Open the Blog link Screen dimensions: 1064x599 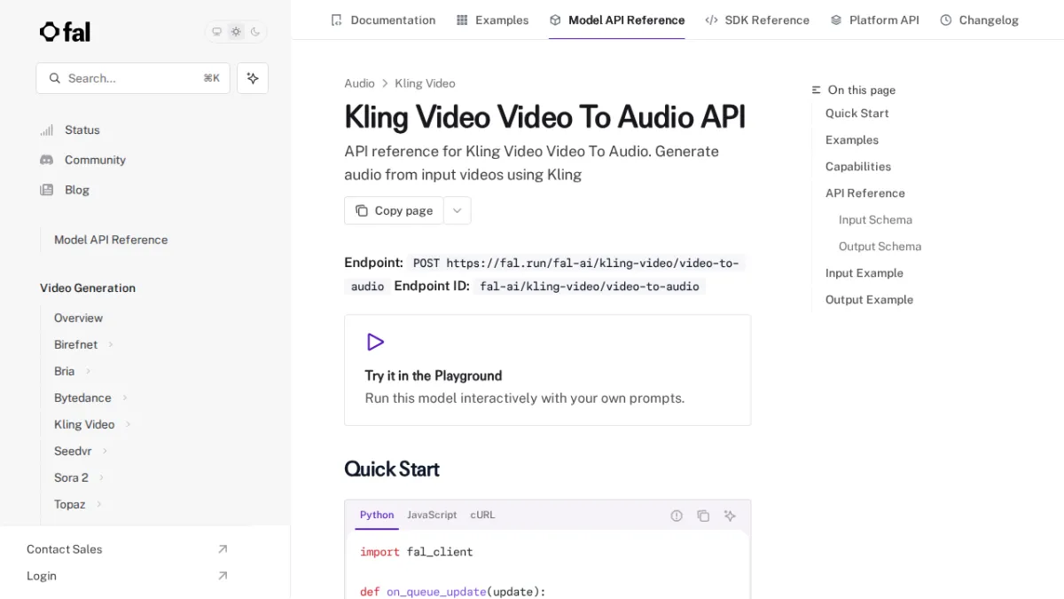coord(77,190)
